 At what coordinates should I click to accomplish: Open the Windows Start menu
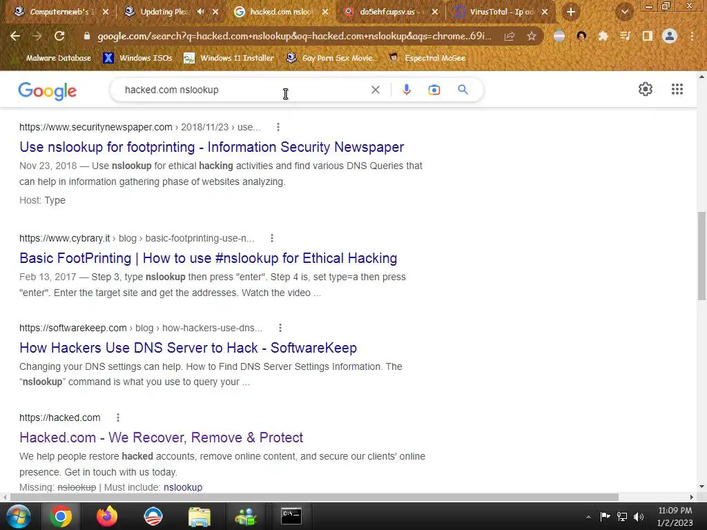pyautogui.click(x=19, y=516)
